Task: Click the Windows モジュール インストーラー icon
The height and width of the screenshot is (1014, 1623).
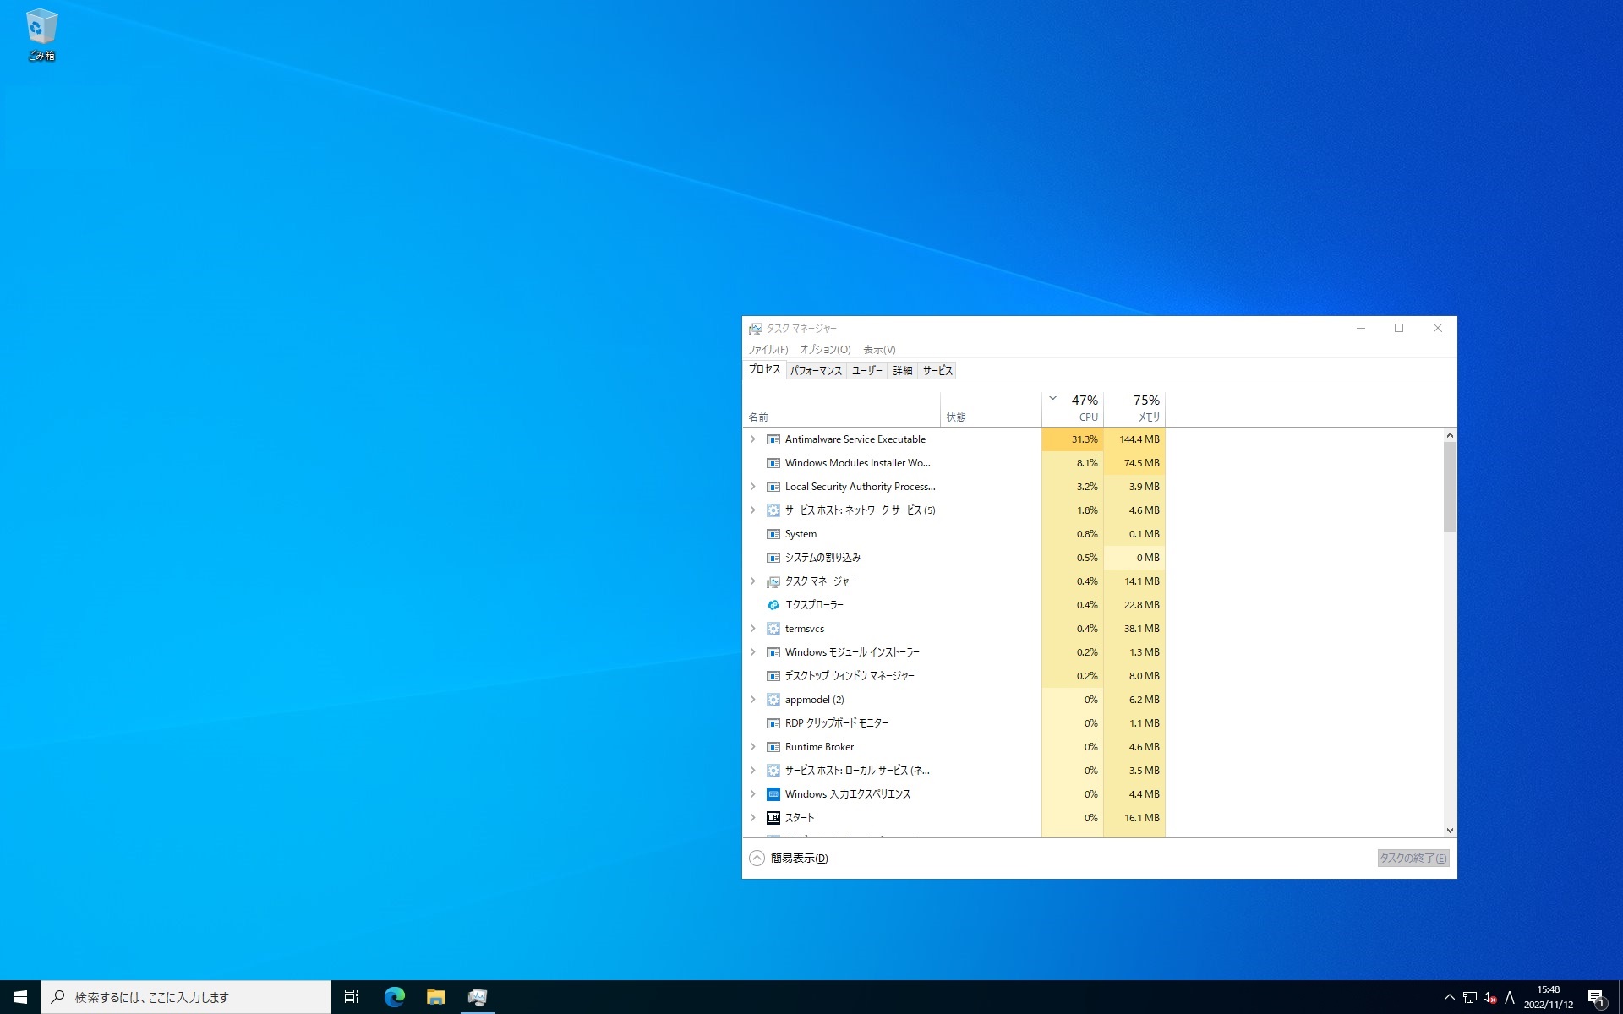Action: tap(773, 652)
